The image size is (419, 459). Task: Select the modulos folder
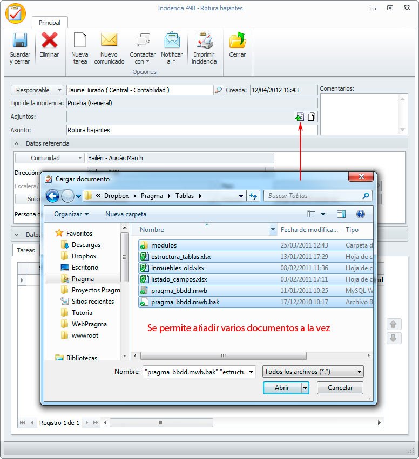[256, 245]
